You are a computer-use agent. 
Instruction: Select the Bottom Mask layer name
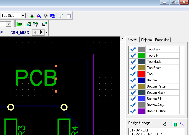coord(156,93)
